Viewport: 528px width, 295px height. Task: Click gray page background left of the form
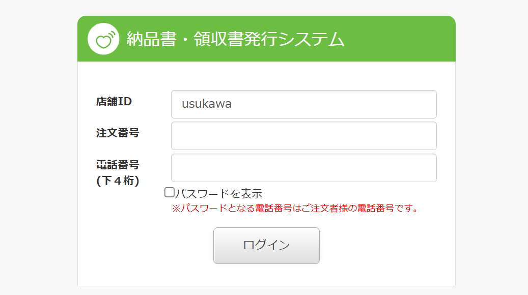38,153
